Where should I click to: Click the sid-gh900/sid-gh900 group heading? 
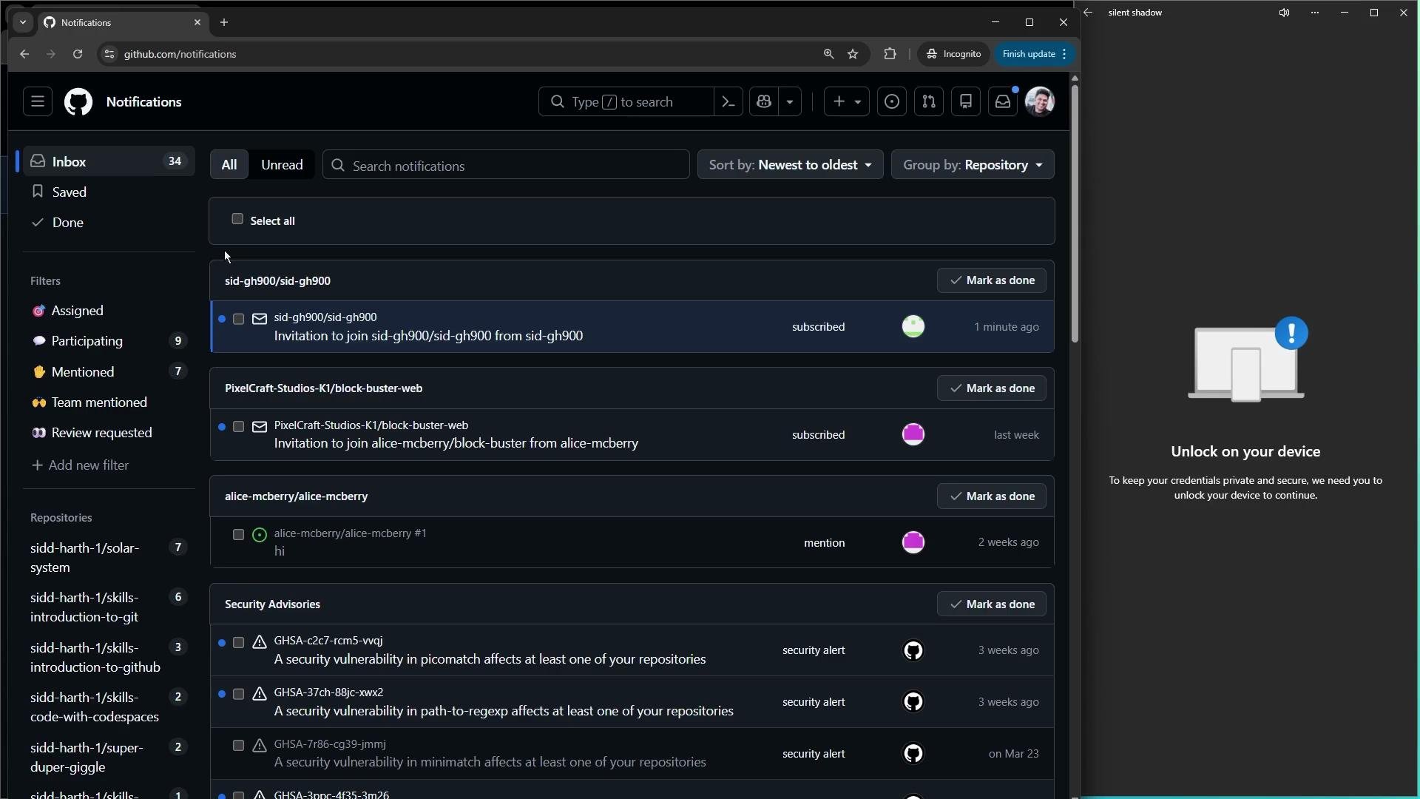point(277,281)
